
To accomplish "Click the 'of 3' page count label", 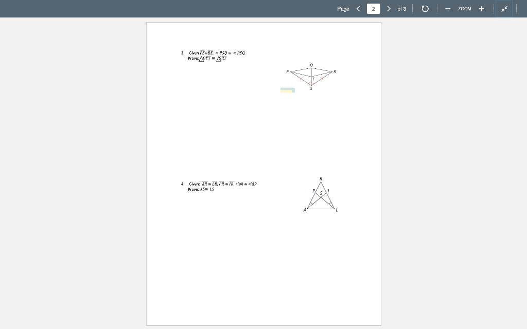I will coord(401,8).
